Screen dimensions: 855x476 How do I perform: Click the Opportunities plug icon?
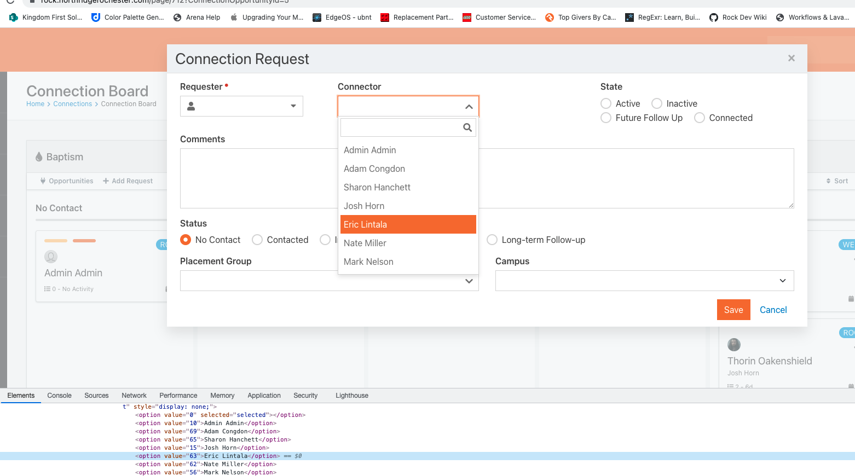[43, 181]
